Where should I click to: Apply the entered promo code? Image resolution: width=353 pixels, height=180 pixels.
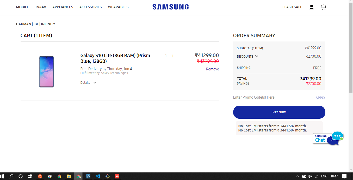tap(320, 98)
